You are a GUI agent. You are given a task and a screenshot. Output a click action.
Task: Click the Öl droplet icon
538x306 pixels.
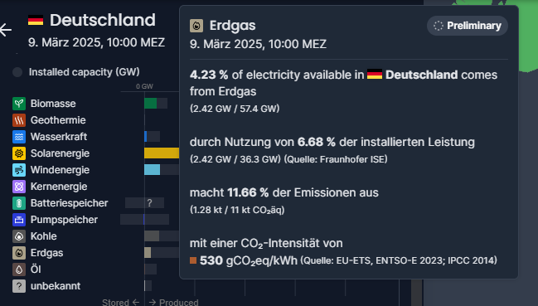tap(19, 270)
